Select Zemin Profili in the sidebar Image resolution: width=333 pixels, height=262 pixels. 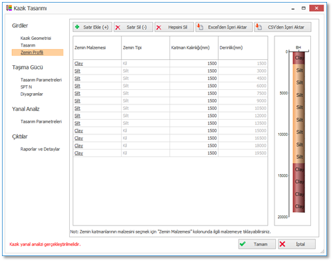coord(37,53)
